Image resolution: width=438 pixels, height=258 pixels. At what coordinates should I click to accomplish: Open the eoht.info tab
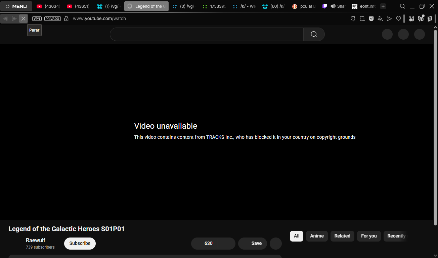(364, 6)
